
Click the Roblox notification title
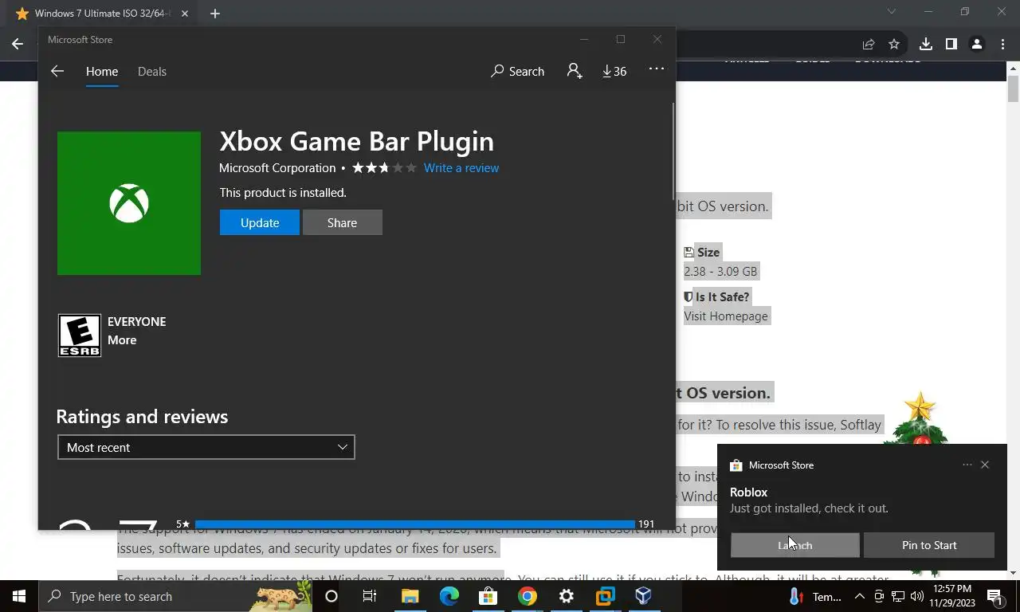pos(748,492)
